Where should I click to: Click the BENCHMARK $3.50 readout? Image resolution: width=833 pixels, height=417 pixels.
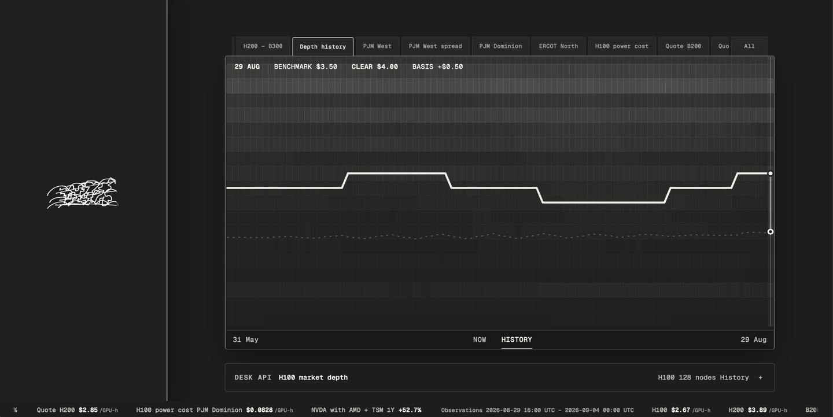(x=305, y=67)
